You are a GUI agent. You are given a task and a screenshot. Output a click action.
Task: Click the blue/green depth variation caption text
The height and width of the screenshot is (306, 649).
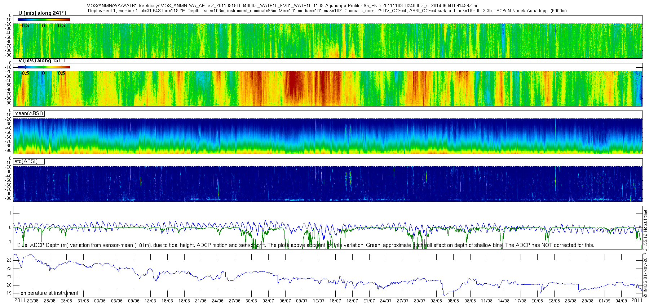pyautogui.click(x=305, y=245)
